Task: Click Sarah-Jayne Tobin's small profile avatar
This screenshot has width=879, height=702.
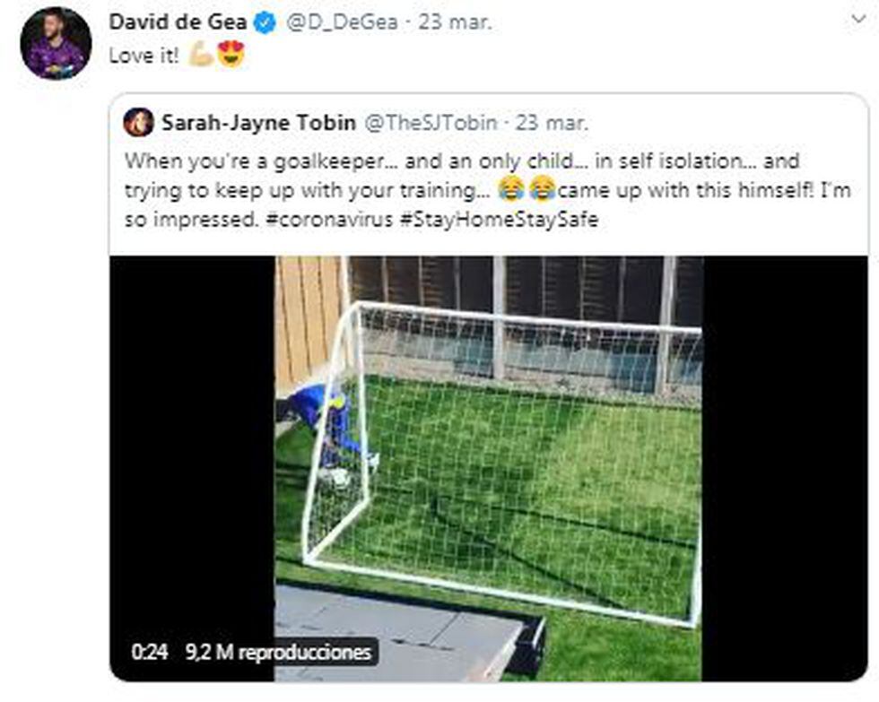Action: click(138, 122)
